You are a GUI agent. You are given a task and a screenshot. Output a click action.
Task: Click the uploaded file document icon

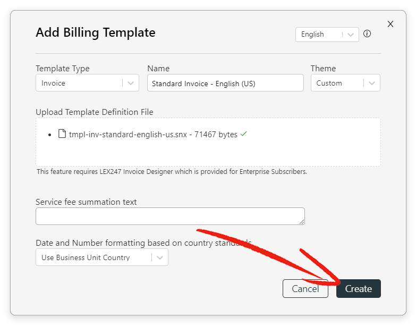(x=62, y=134)
